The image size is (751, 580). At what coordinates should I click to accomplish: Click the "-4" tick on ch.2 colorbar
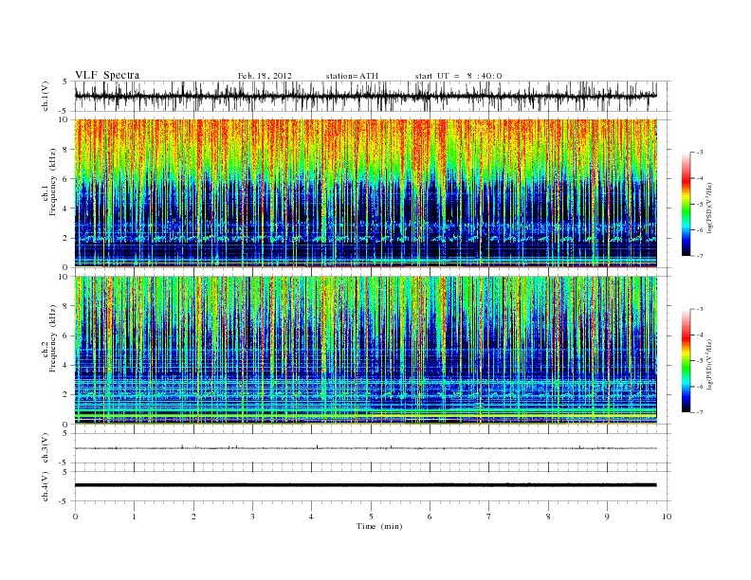700,335
